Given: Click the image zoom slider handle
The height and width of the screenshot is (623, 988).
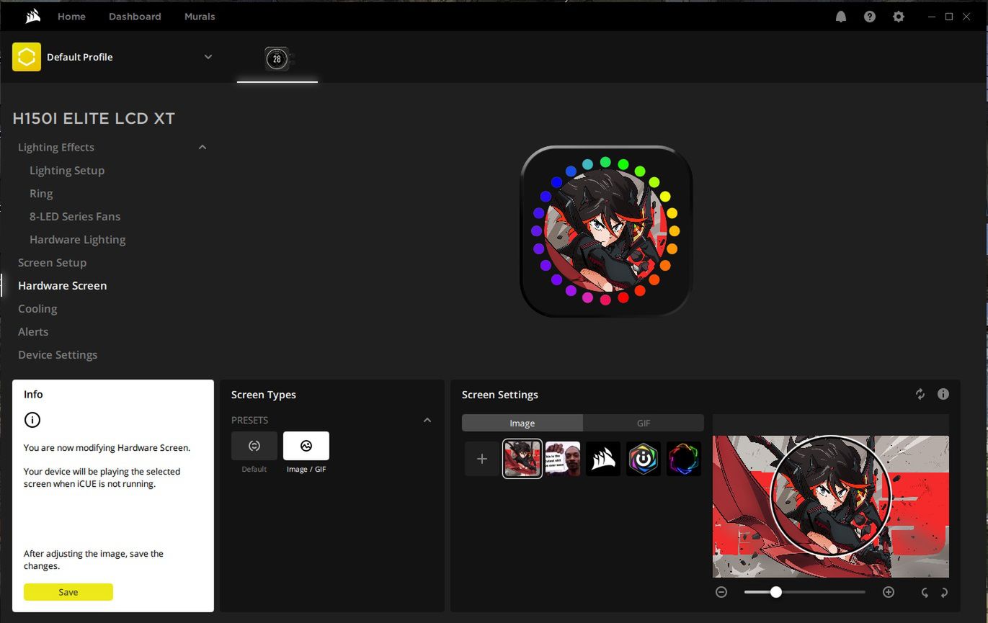Looking at the screenshot, I should pyautogui.click(x=775, y=592).
